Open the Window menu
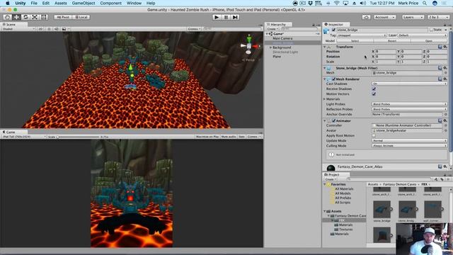Screen dimensions: 453x255 coord(134,3)
